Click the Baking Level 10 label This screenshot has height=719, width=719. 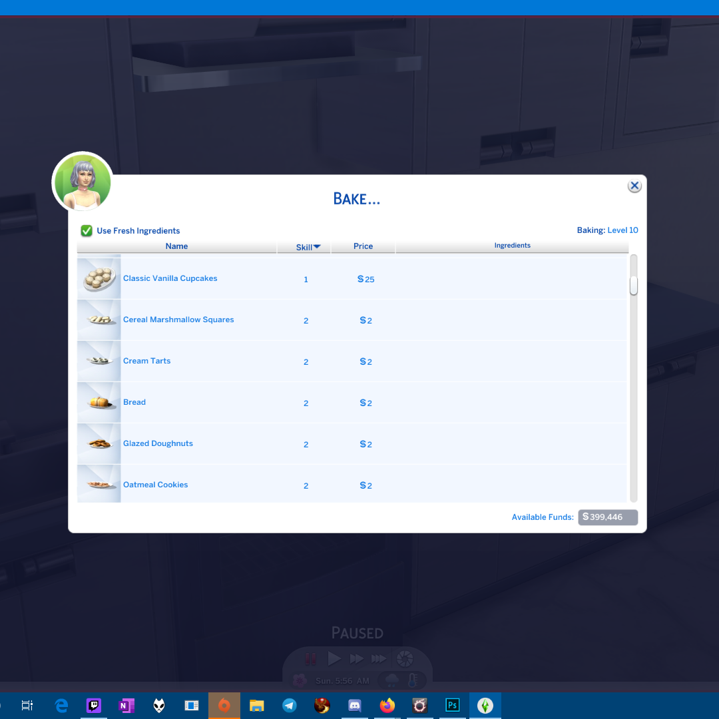point(607,230)
